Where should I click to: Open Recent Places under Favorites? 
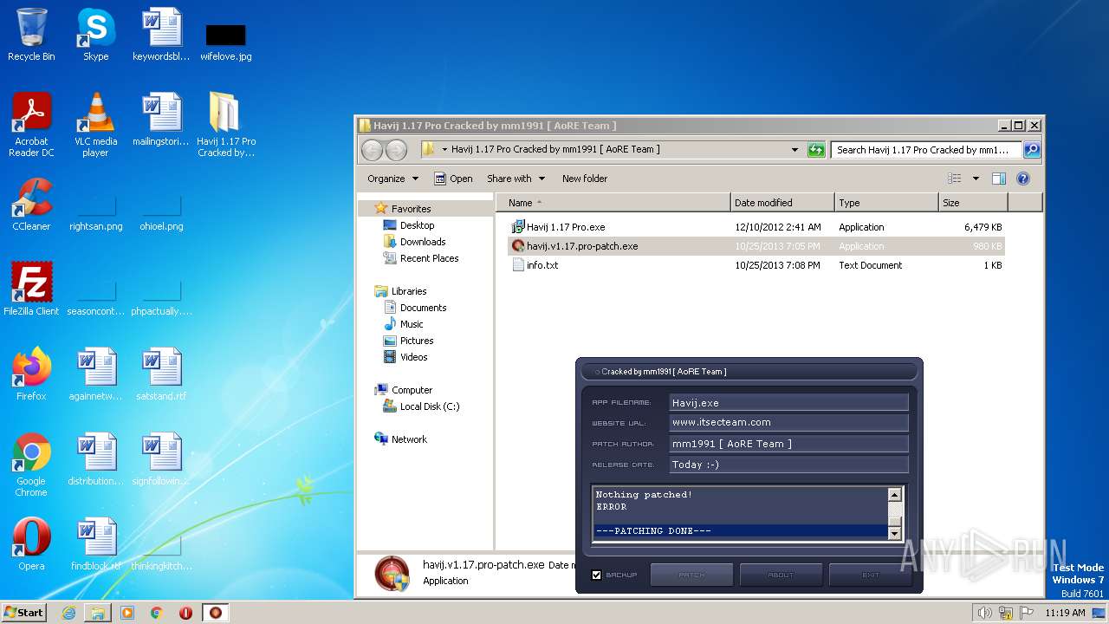tap(429, 258)
